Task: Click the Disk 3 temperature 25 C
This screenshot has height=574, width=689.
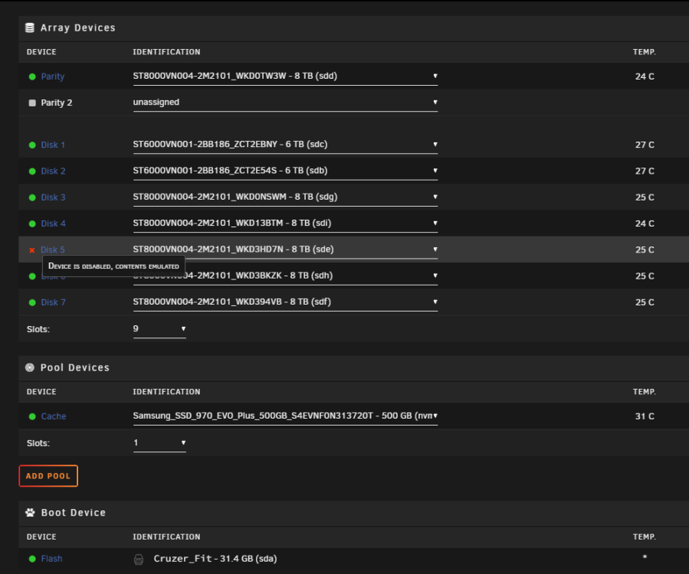Action: tap(645, 197)
